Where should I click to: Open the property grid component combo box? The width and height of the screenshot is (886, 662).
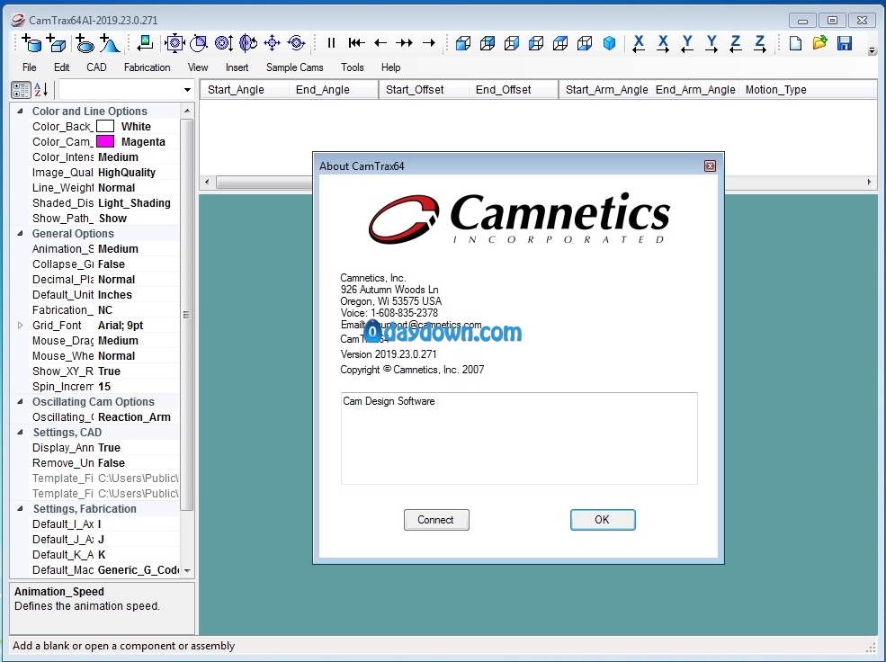click(x=127, y=90)
